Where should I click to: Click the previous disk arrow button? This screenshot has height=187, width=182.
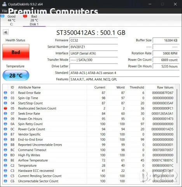(x=5, y=32)
